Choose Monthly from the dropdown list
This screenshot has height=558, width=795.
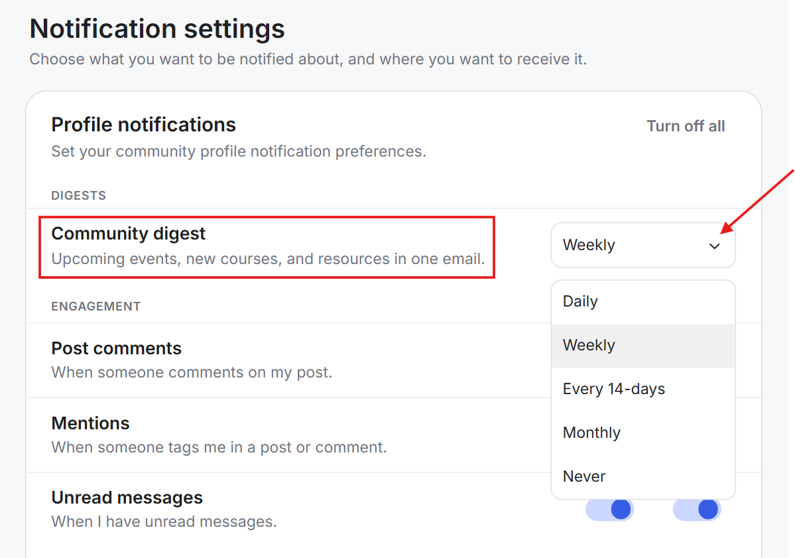[643, 433]
